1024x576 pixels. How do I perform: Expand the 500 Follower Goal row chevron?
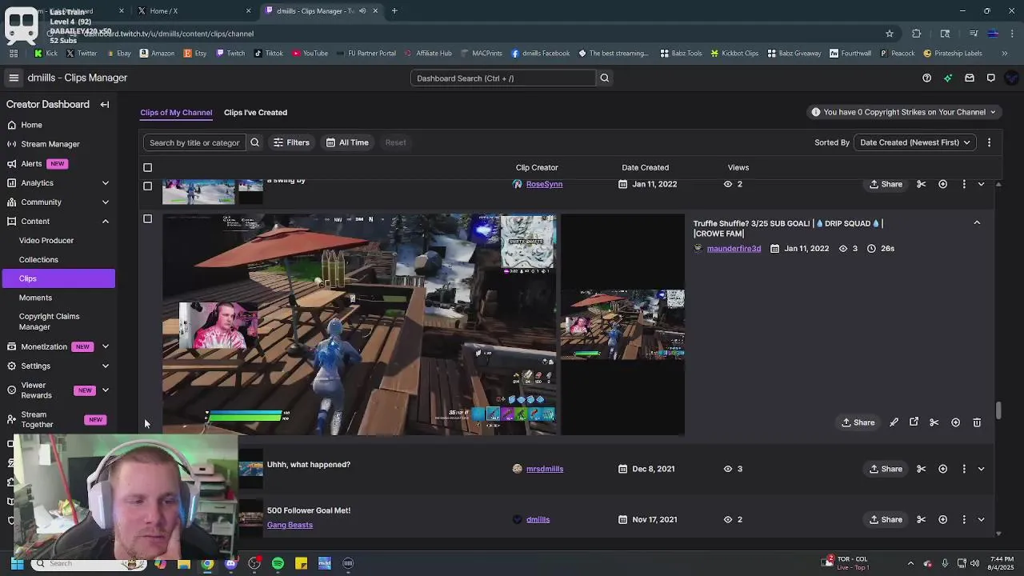point(981,519)
